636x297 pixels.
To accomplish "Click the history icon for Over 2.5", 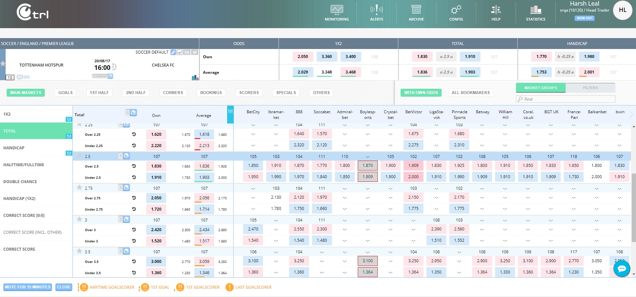I will [x=134, y=166].
